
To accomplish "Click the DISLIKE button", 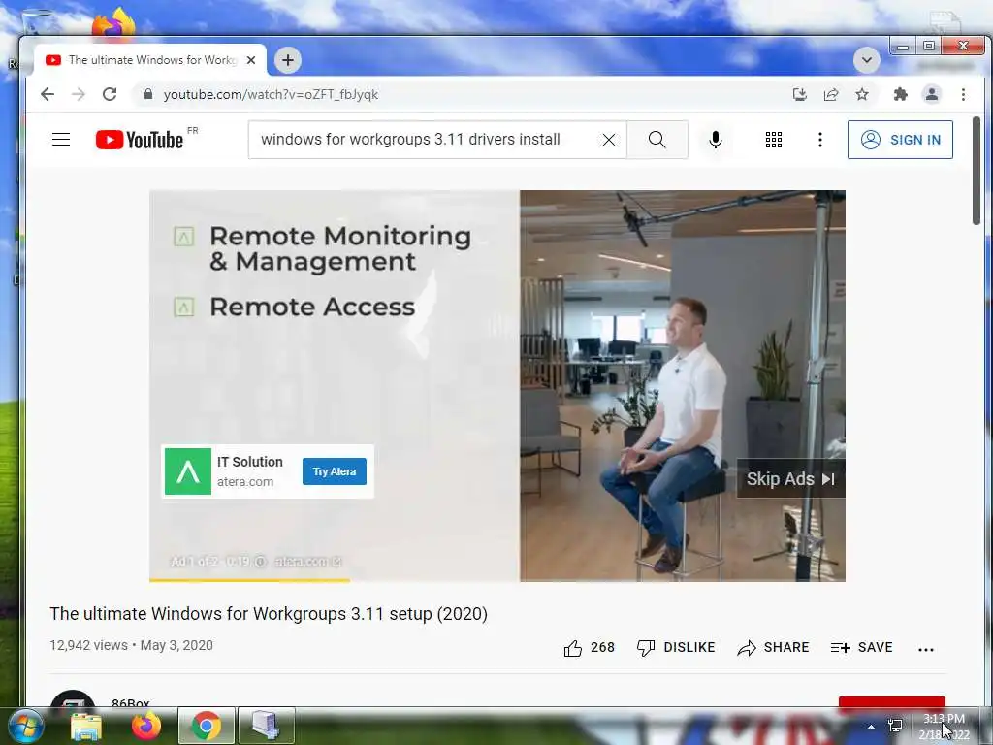I will click(x=676, y=647).
